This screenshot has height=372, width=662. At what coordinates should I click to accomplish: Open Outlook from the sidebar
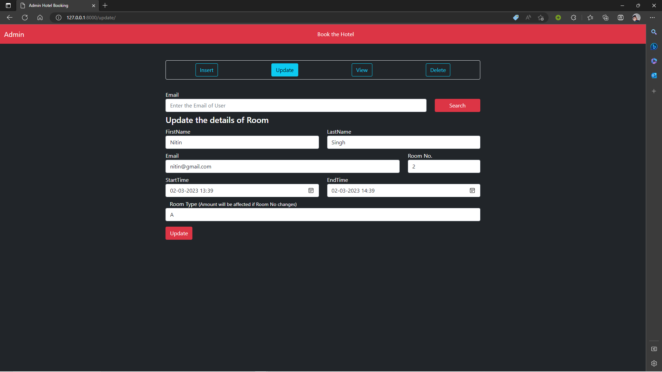click(x=654, y=75)
